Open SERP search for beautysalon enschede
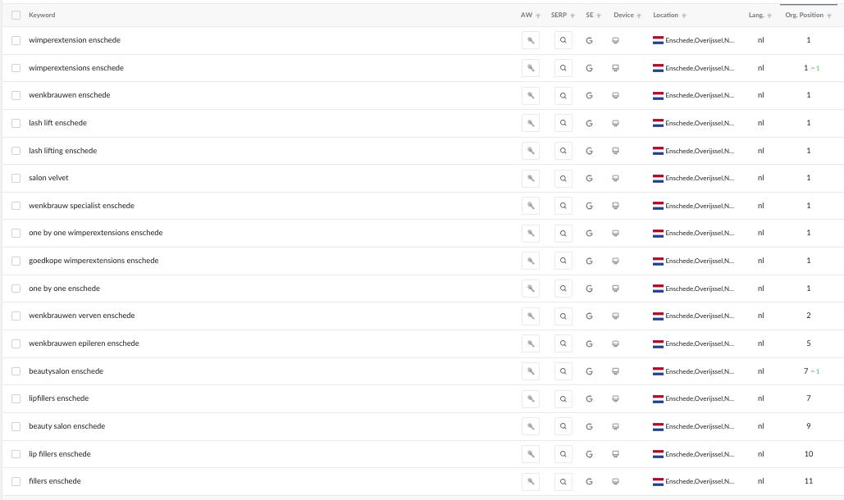This screenshot has width=844, height=500. tap(563, 371)
